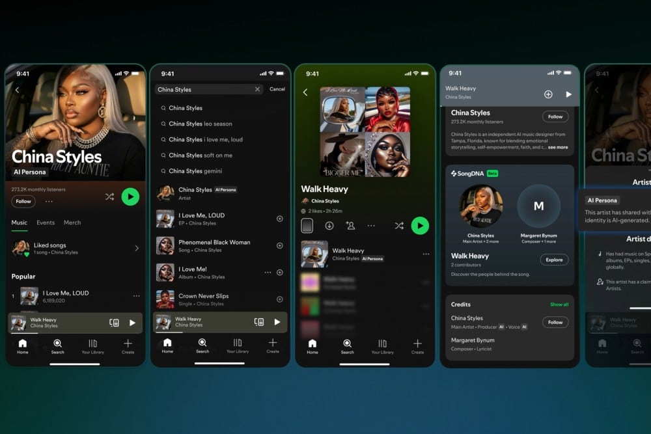651x434 pixels.
Task: Open options for I Love Me! album
Action: click(268, 273)
